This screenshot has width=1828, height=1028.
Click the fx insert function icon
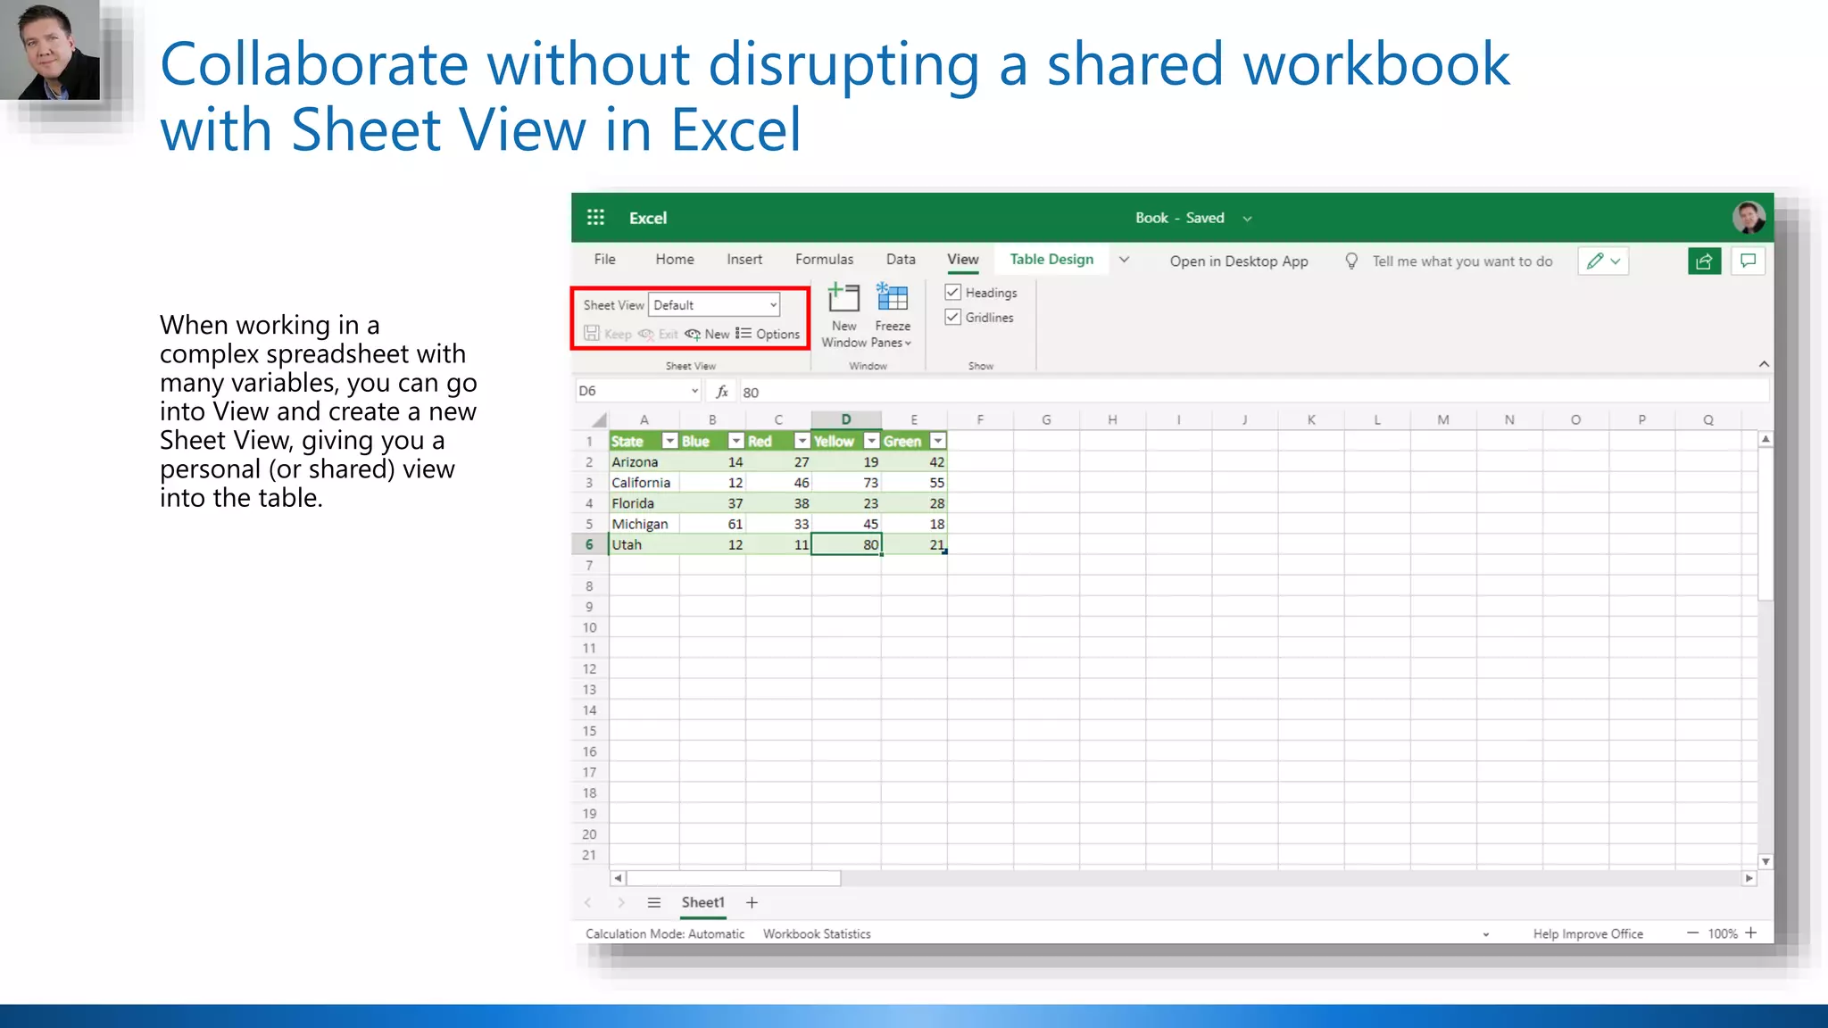coord(722,391)
